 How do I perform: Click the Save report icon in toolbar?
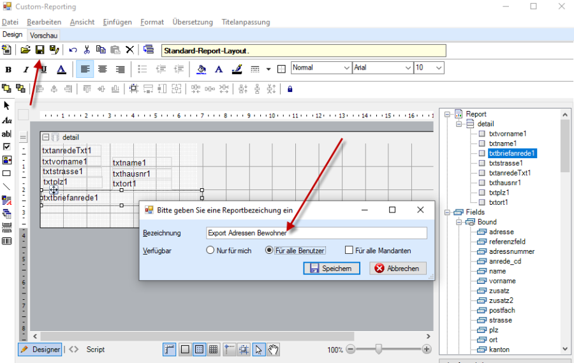(x=40, y=50)
